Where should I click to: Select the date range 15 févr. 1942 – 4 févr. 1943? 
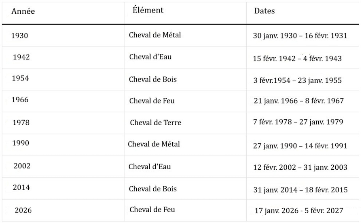(297, 59)
